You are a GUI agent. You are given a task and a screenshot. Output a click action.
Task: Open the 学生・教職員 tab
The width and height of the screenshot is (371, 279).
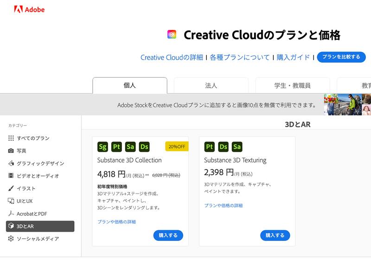pos(293,85)
